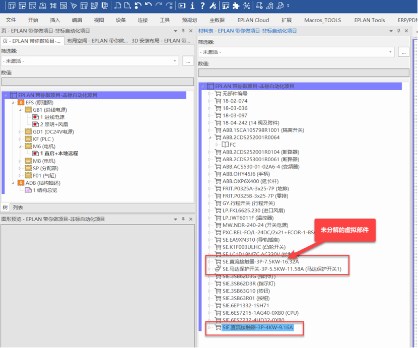Screen dimensions: 418x348
Task: Expand the ABB.ACS530-01-02A6-4 (变频器) node
Action: tap(210, 167)
